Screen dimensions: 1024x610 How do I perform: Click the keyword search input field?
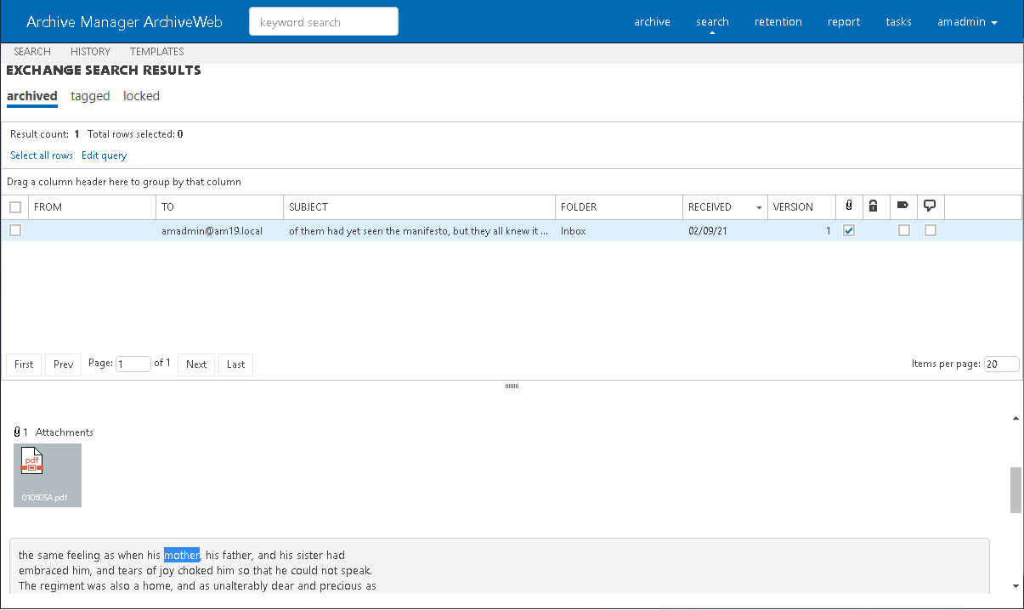pos(323,22)
